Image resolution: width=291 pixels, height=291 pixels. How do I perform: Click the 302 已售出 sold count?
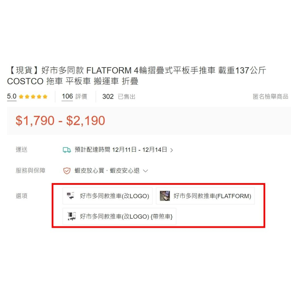coord(119,97)
